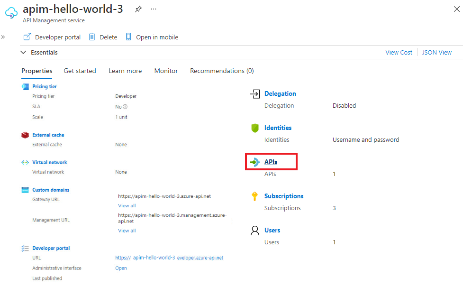Click the Developer portal checklist icon
Screen dimensions: 463x287
point(25,248)
